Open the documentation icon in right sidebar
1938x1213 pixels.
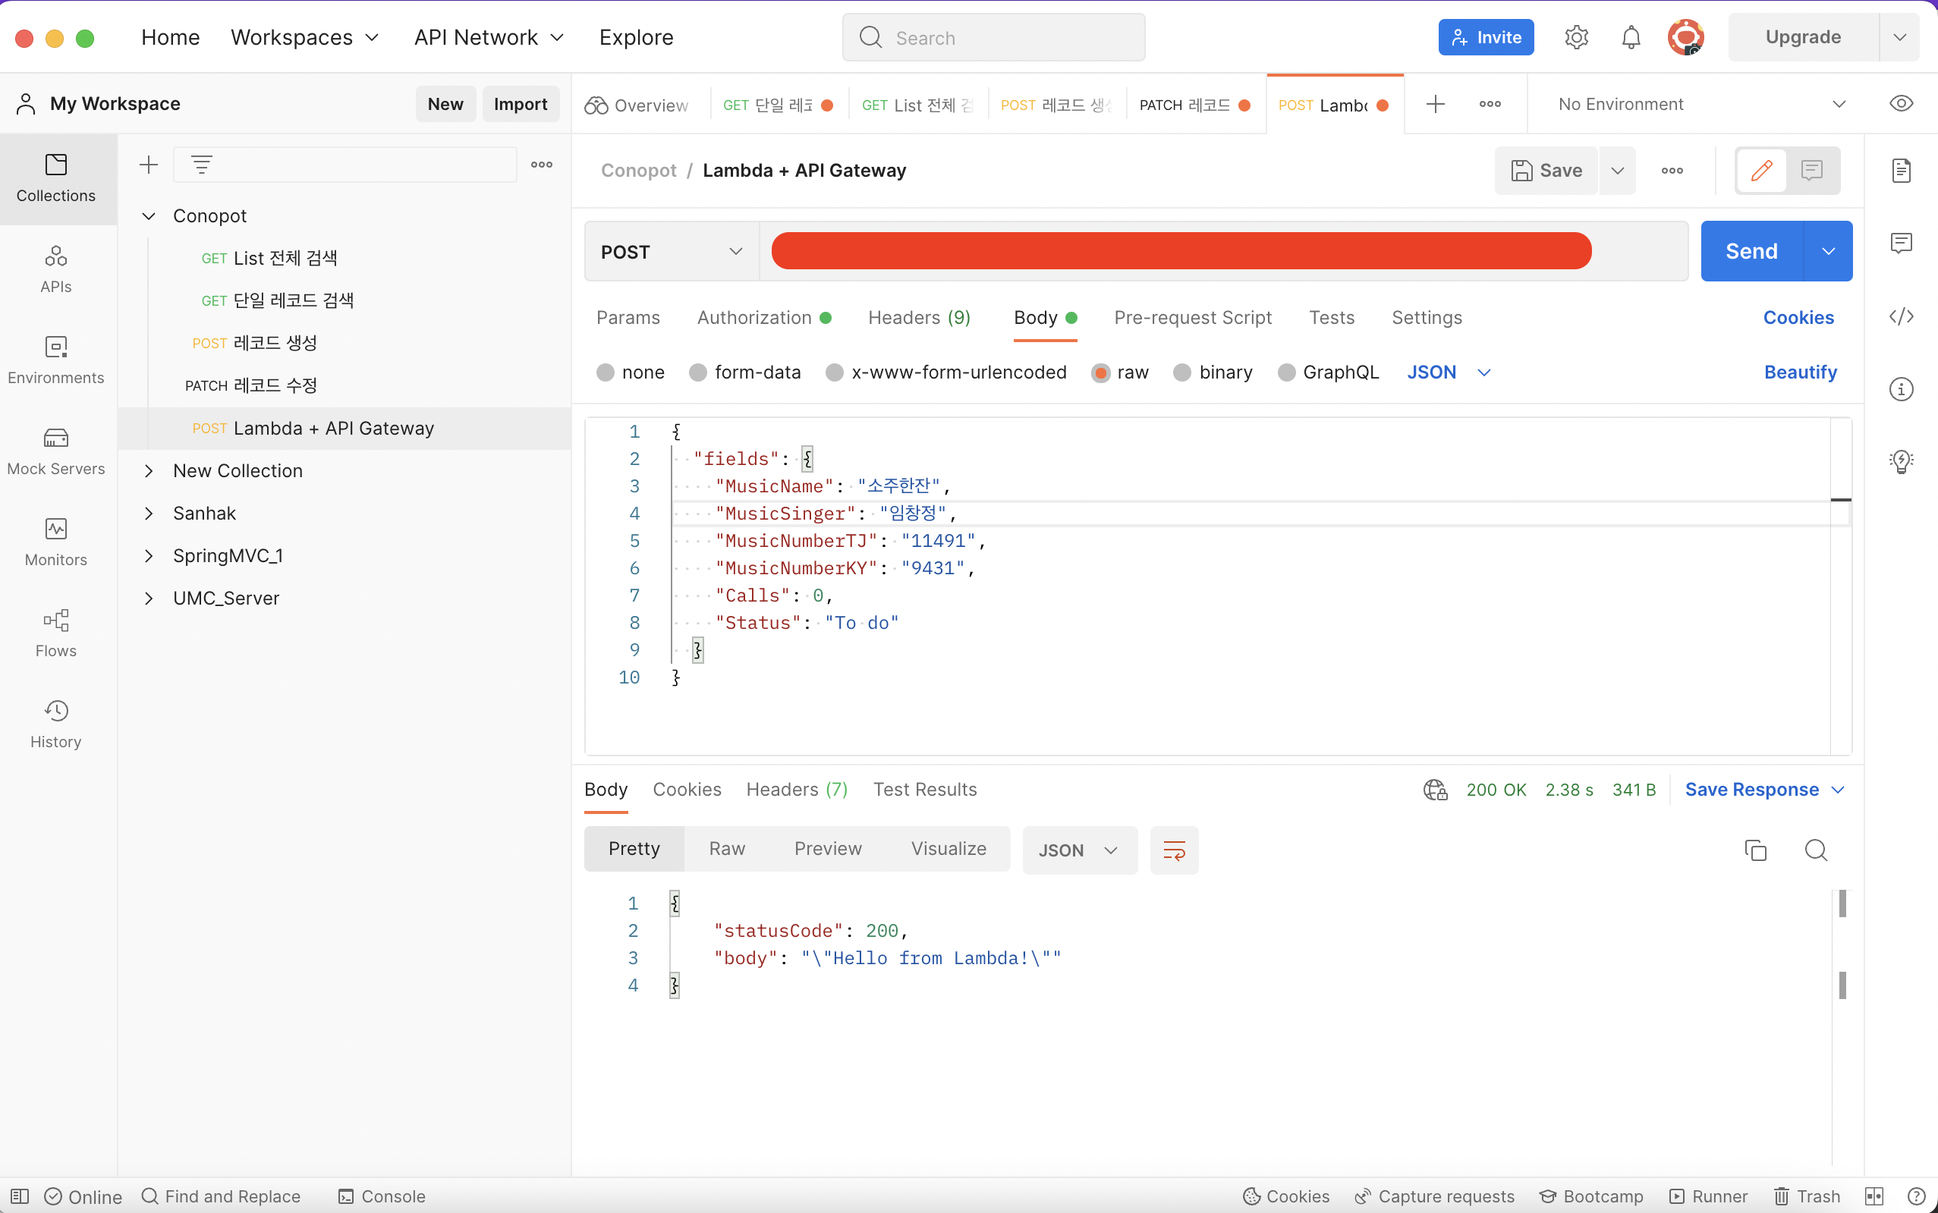coord(1901,170)
